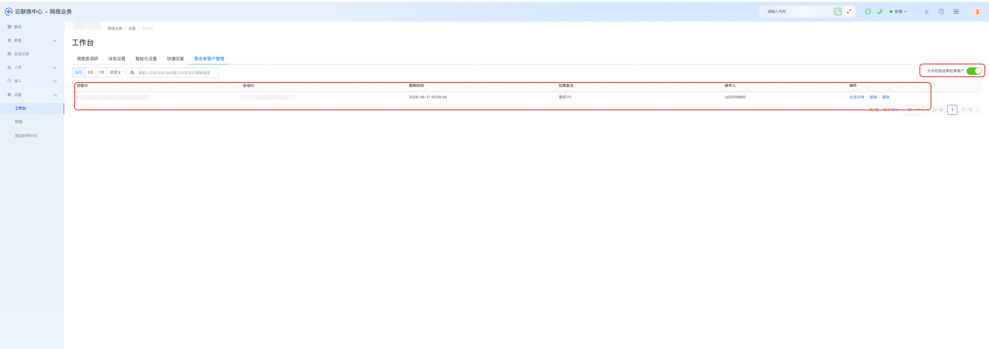The height and width of the screenshot is (349, 989).
Task: Expand the 人员 sidebar menu
Action: [55, 67]
